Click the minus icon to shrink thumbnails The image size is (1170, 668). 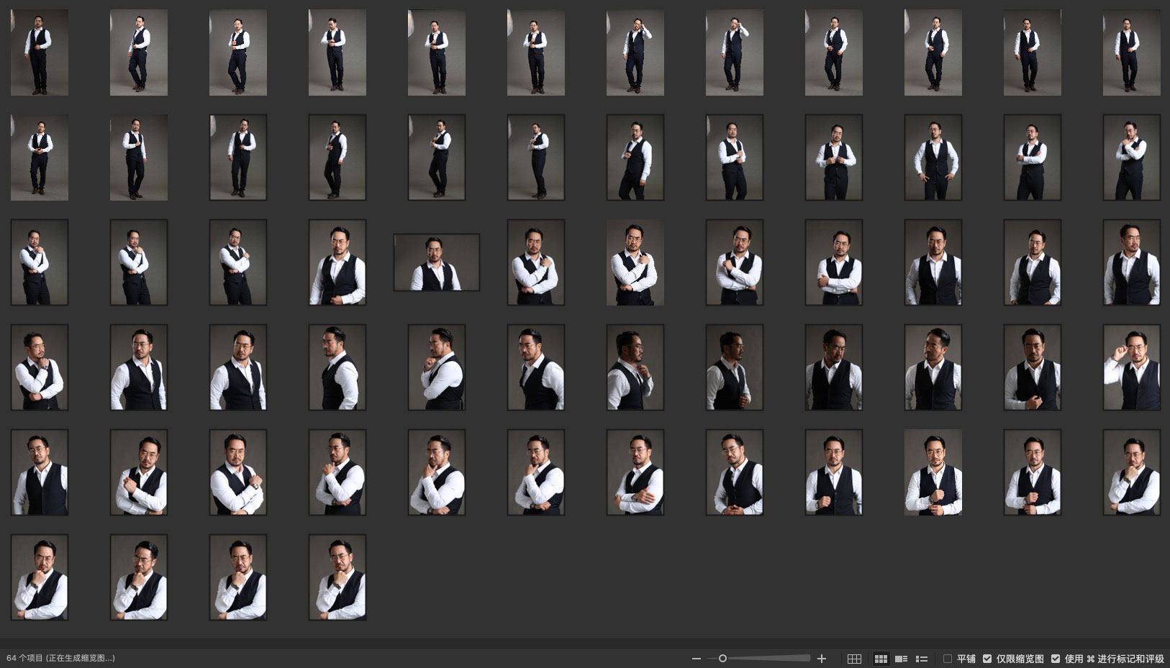click(696, 659)
